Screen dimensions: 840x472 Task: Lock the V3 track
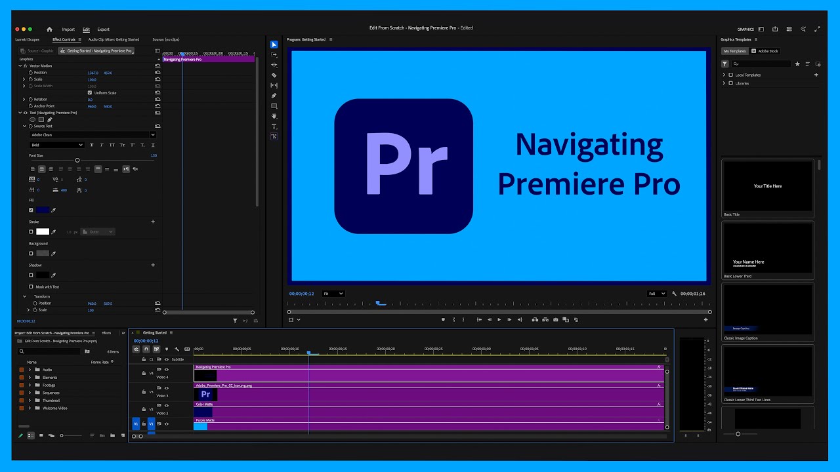tap(144, 392)
